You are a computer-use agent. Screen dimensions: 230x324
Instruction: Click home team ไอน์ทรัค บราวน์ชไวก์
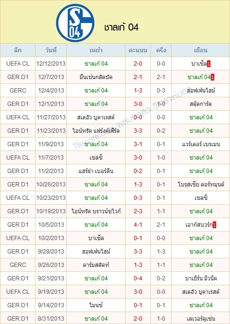[96, 211]
